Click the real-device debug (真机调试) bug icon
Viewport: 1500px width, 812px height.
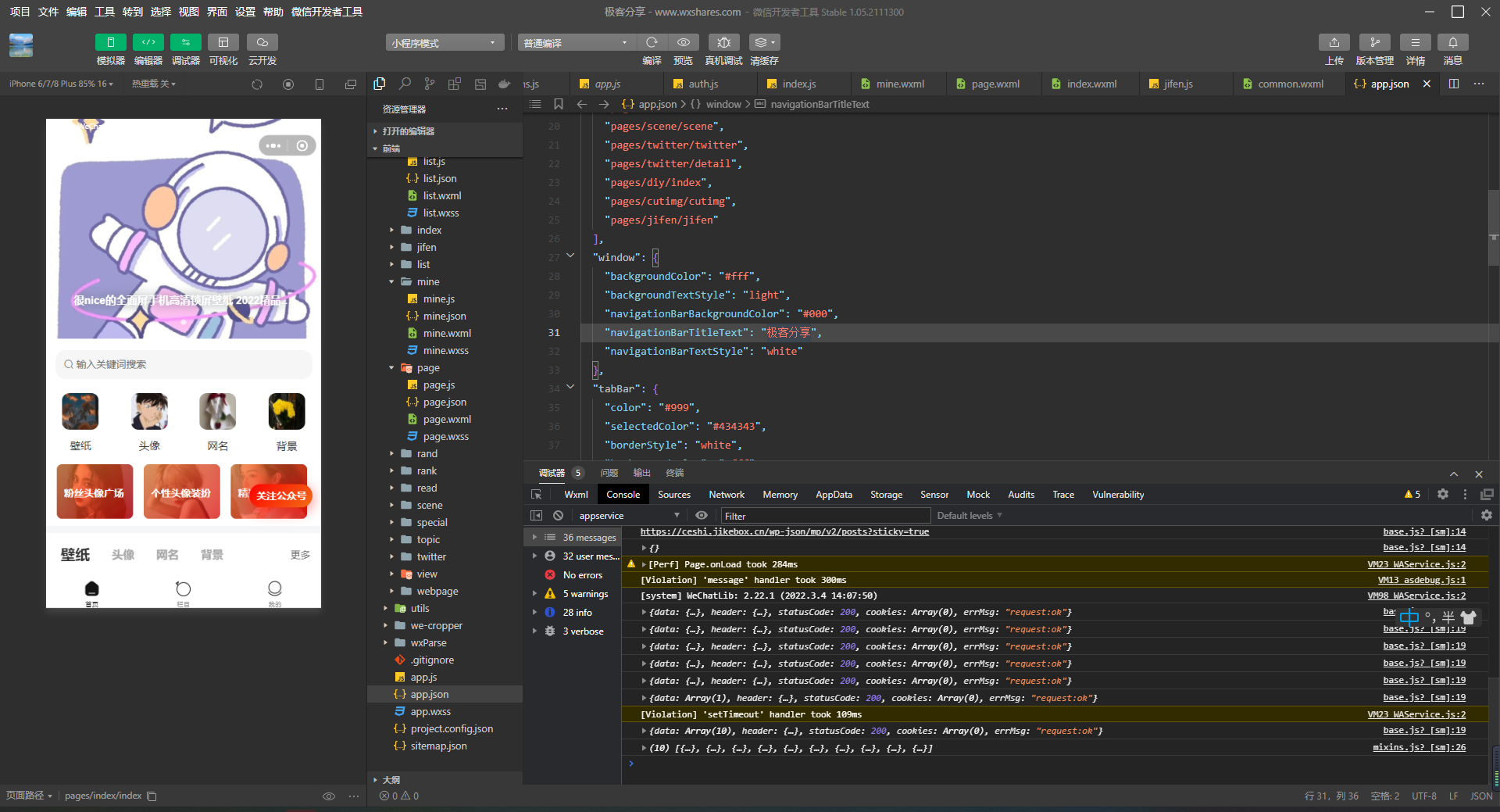tap(723, 42)
